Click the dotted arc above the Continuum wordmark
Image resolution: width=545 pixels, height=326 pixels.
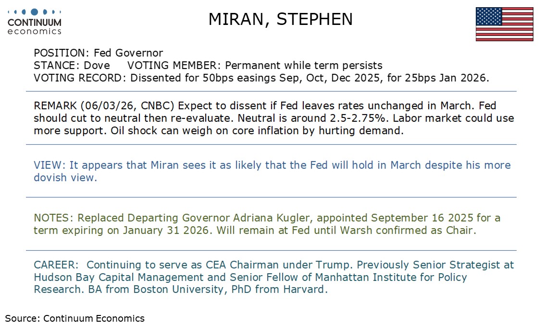pos(35,12)
